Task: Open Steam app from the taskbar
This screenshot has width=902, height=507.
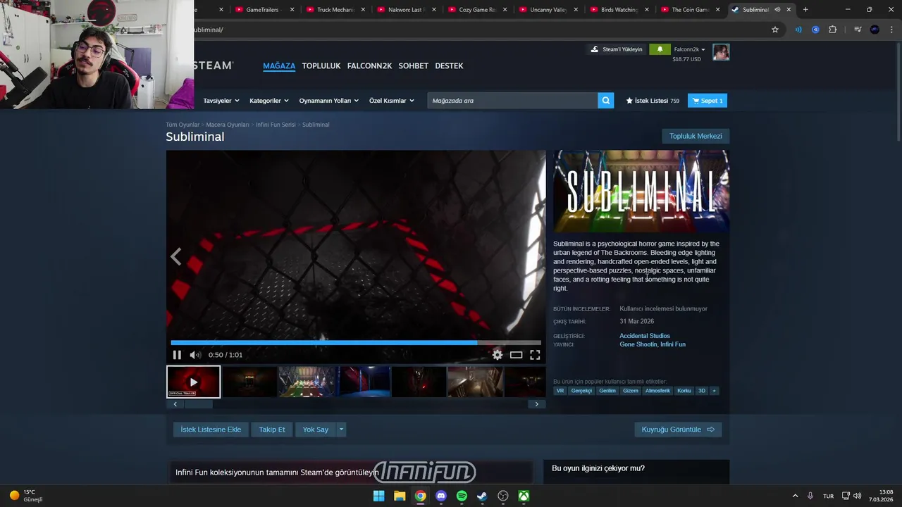Action: pos(482,496)
